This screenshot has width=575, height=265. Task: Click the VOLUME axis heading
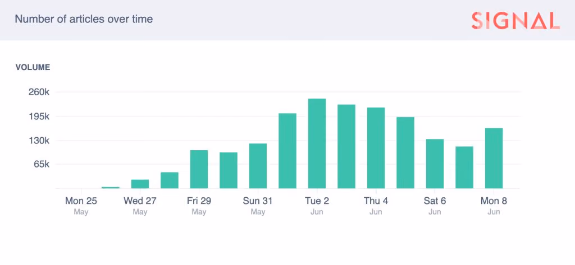[x=33, y=67]
